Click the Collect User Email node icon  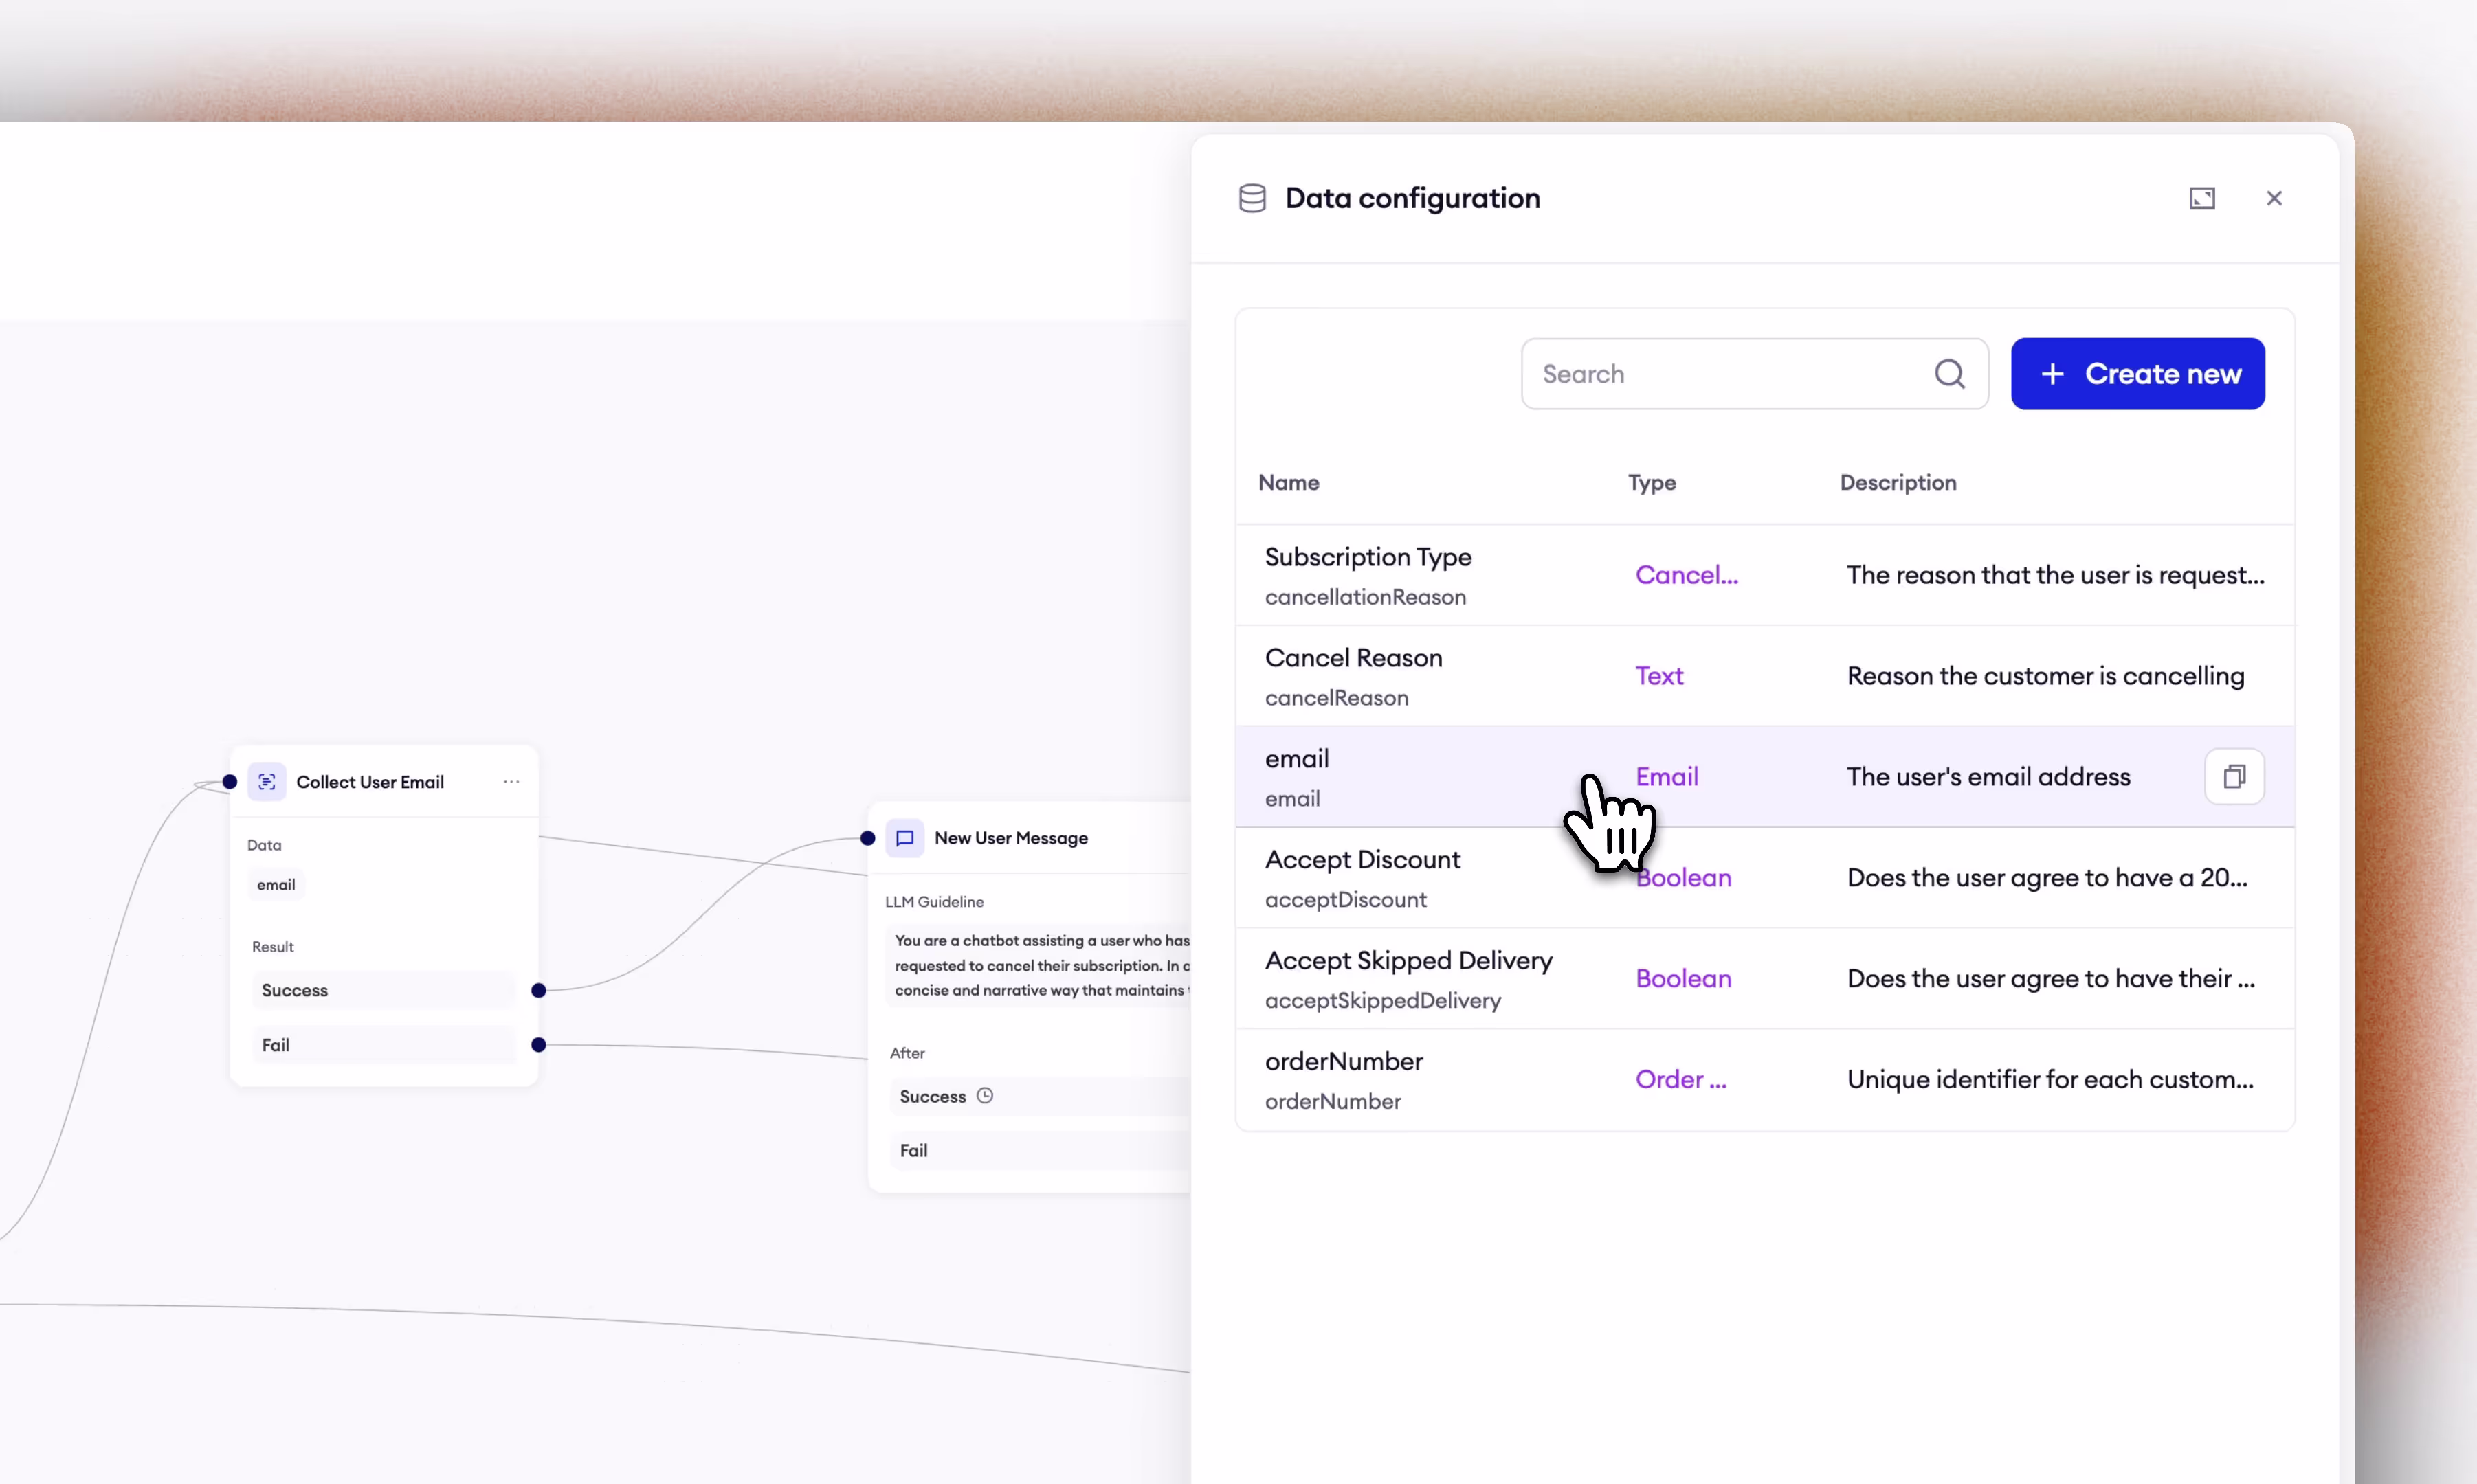pyautogui.click(x=267, y=782)
